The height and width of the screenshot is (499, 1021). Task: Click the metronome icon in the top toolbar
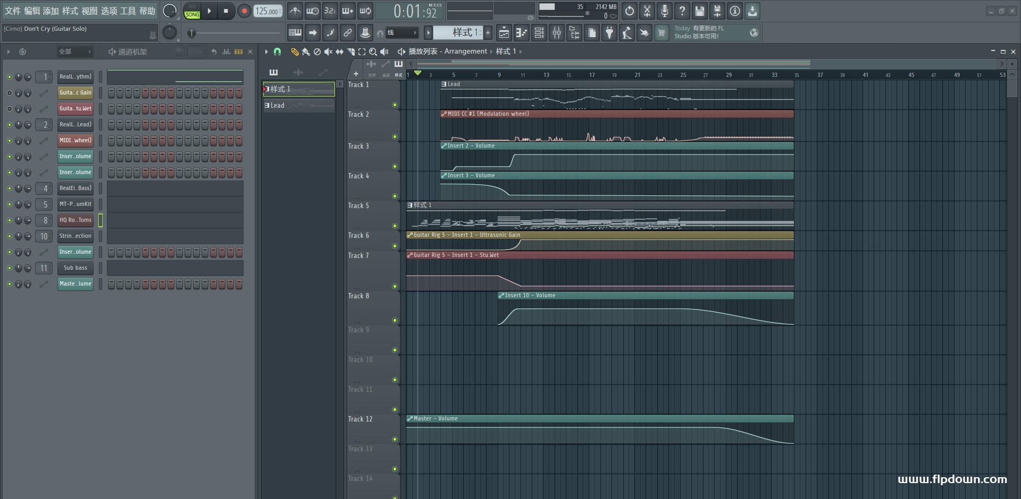pos(295,11)
